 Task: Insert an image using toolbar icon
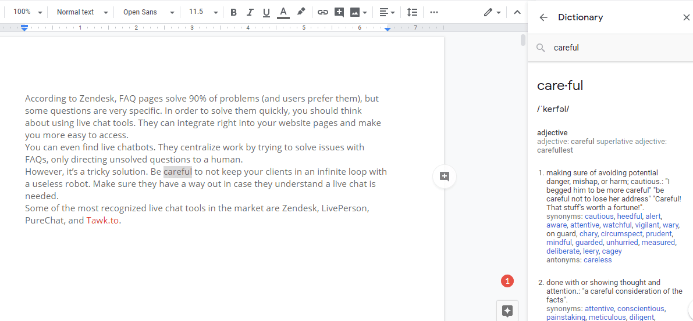[354, 12]
